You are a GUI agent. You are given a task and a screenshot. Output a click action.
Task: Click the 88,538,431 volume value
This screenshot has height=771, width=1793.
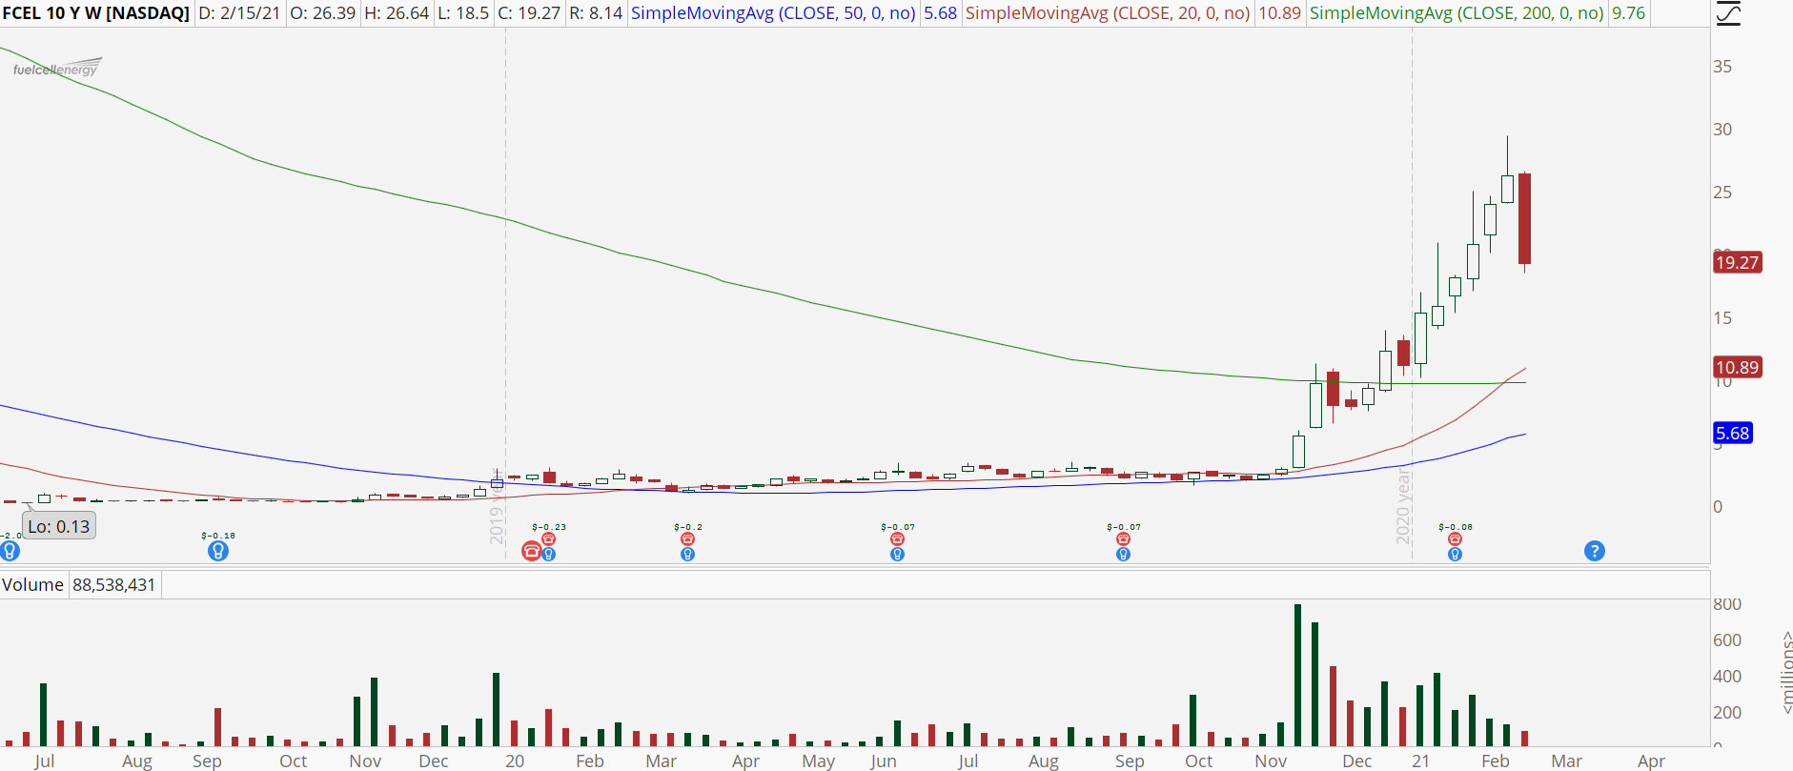tap(113, 584)
